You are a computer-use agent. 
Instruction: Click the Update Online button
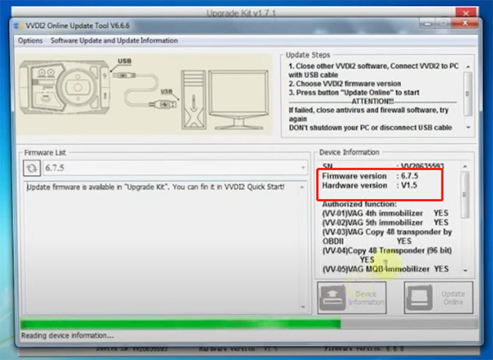click(438, 298)
